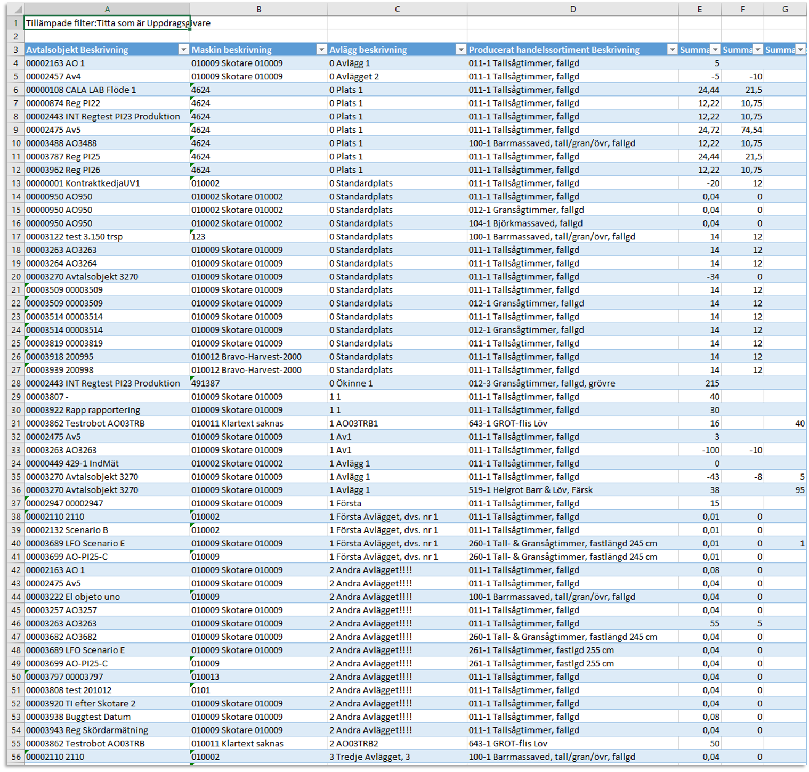
Task: Select cell '519-1 Helgrot Barr & Löv, Färsk'
Action: pos(573,490)
